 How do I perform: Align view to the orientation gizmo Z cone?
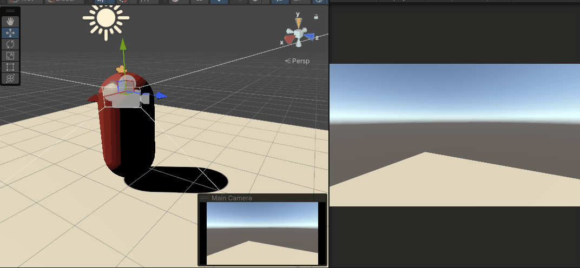[308, 37]
